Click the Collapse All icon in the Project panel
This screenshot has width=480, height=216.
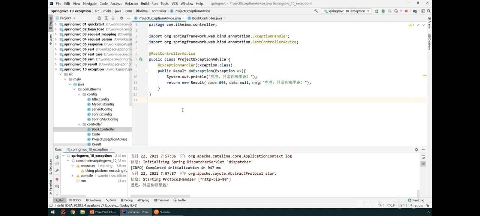click(x=113, y=18)
